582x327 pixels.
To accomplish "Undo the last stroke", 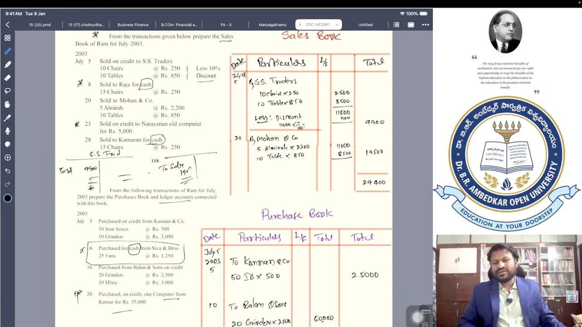I will point(7,171).
